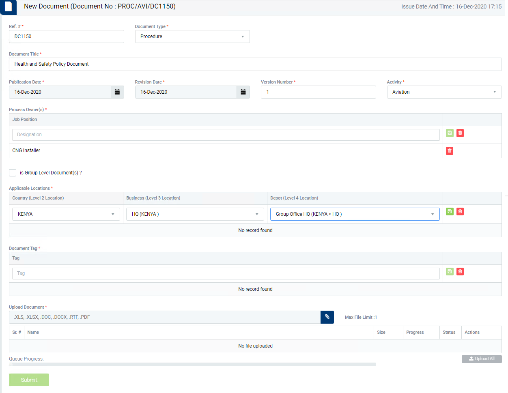This screenshot has height=393, width=508.
Task: Open the Depot Level 4 Location dropdown
Action: tap(355, 214)
